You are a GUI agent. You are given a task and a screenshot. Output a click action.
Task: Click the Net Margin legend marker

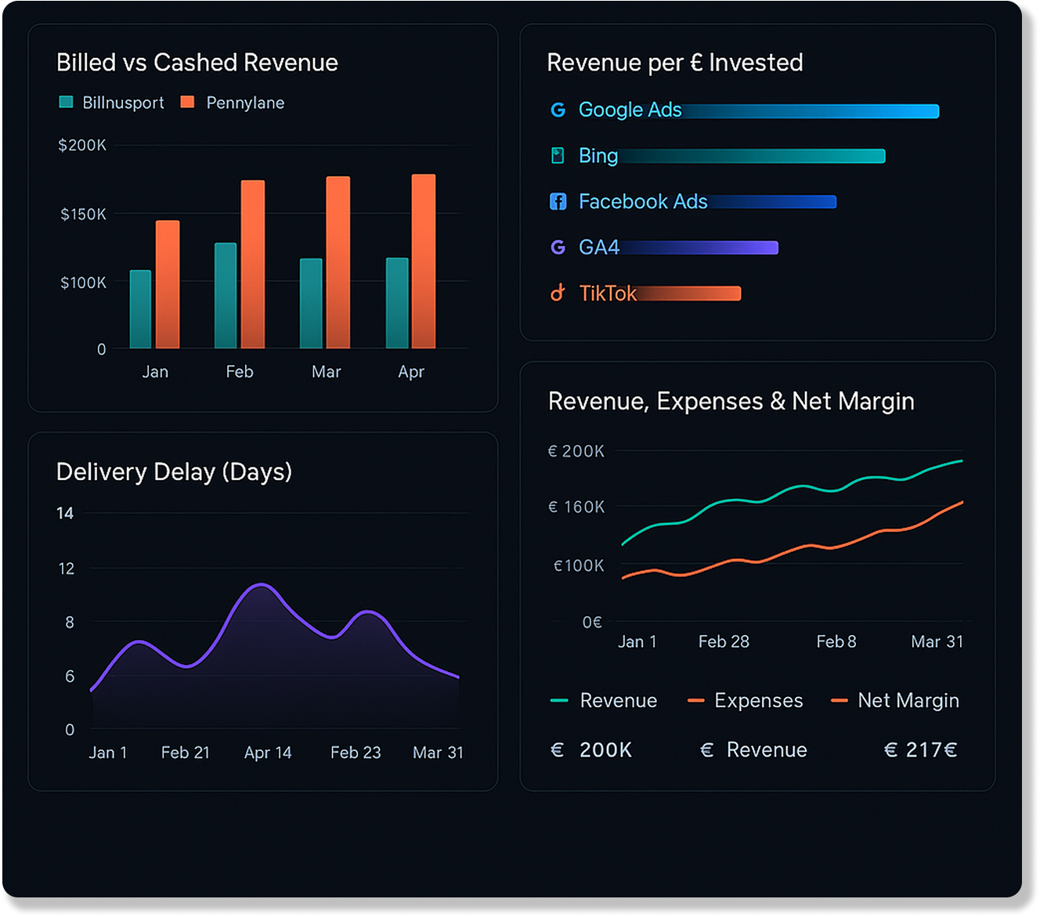click(840, 701)
